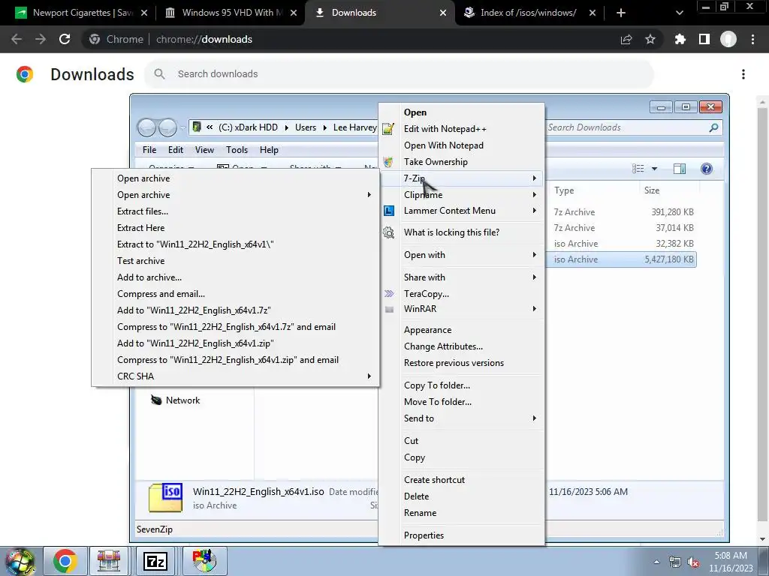Open the network tray icon
This screenshot has width=769, height=576.
click(675, 562)
